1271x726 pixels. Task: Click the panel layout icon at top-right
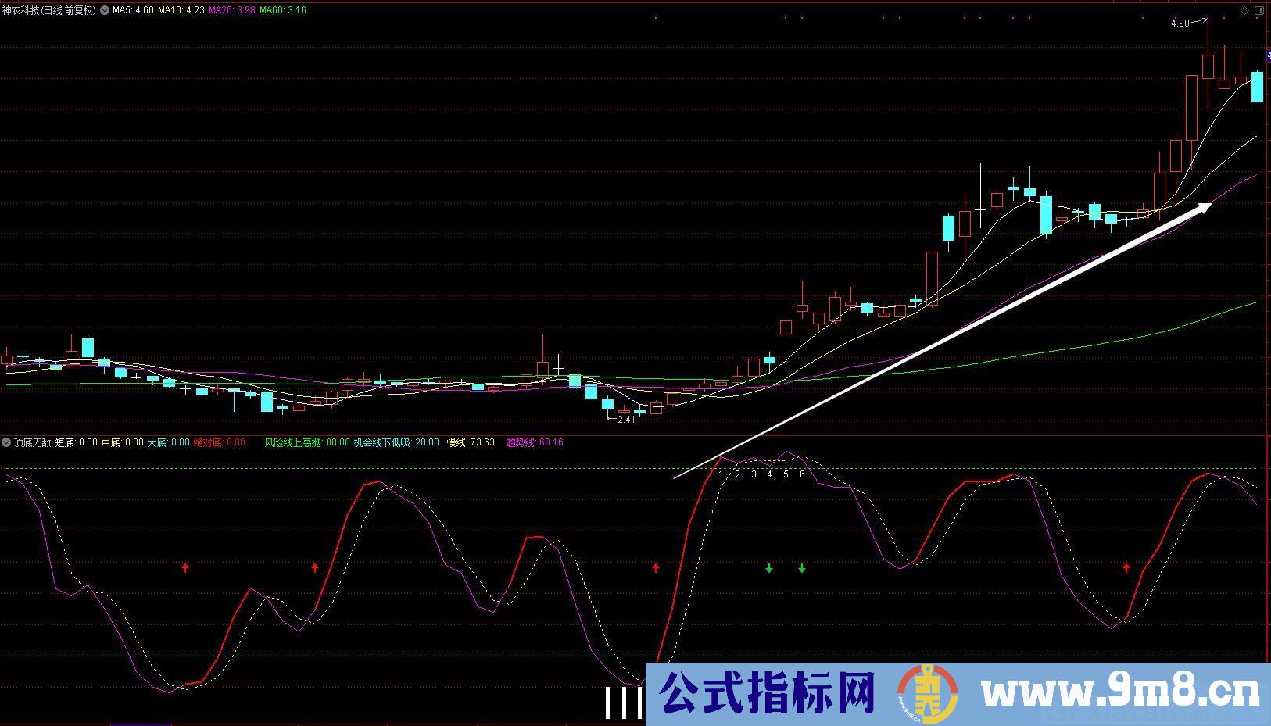[x=1258, y=10]
